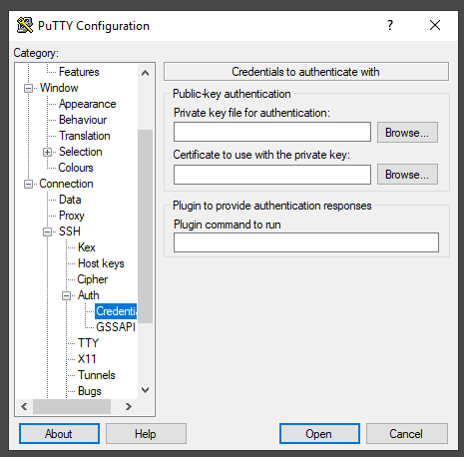Collapse the Window tree node
Screen dimensions: 464x457
(x=29, y=88)
